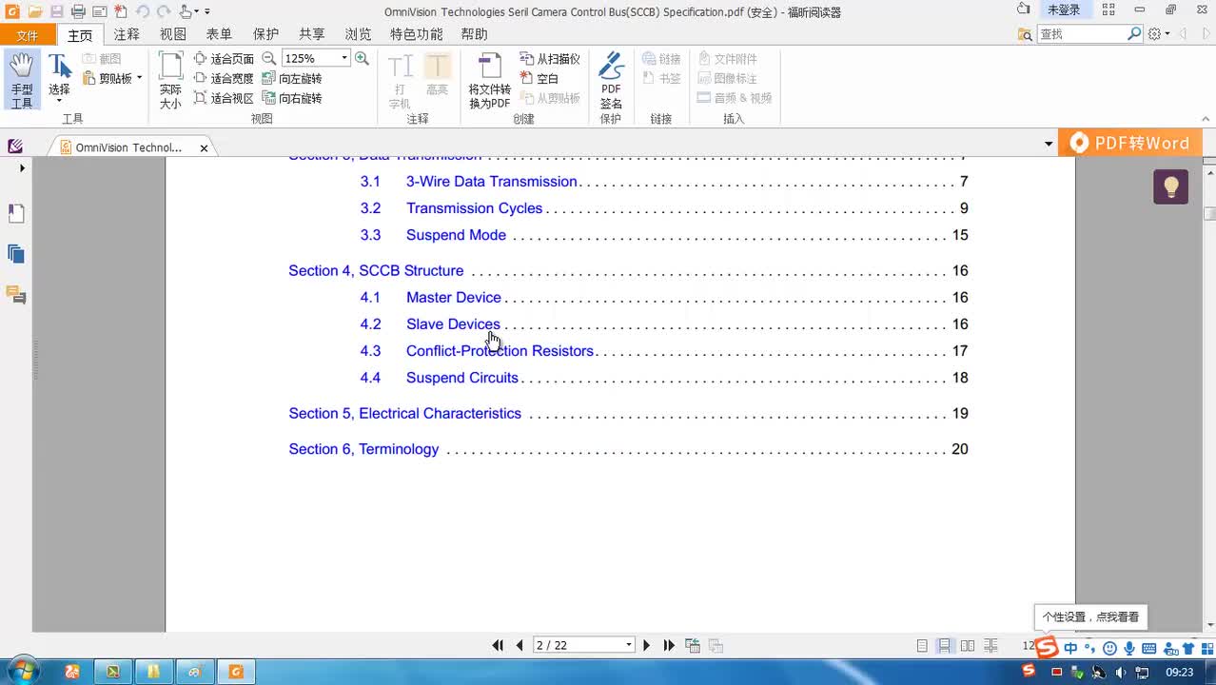Viewport: 1216px width, 685px height.
Task: Open the settings gear dropdown near search
Action: (x=1159, y=33)
